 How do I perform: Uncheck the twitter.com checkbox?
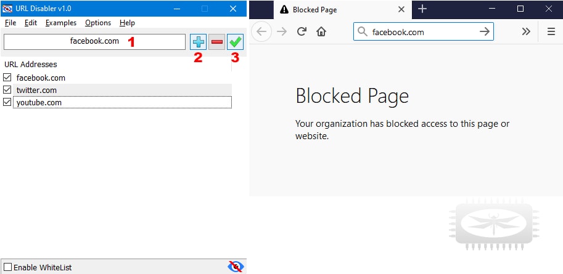[7, 90]
